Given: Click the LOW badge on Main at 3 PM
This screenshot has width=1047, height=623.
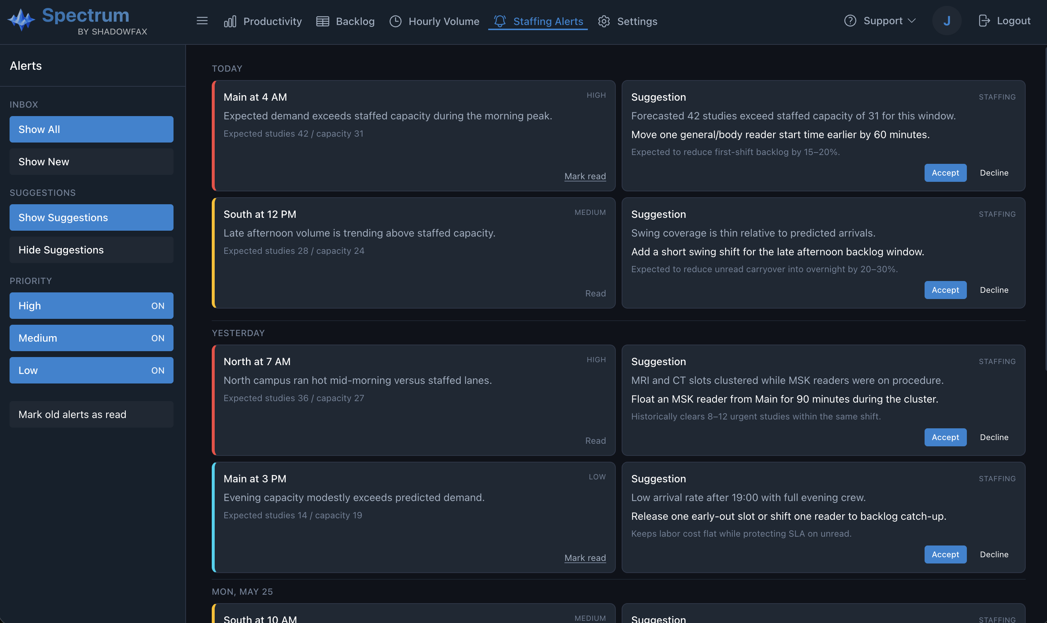Looking at the screenshot, I should [x=597, y=477].
